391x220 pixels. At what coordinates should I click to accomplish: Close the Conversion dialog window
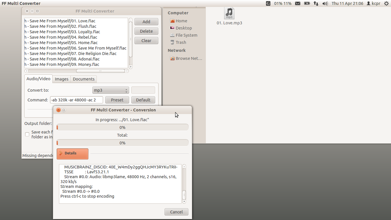pyautogui.click(x=58, y=110)
